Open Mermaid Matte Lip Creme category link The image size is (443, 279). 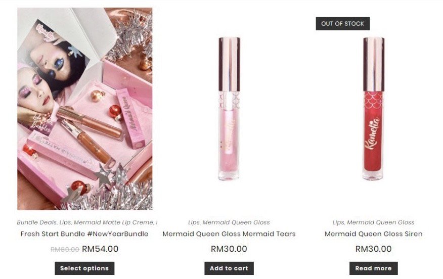pyautogui.click(x=114, y=222)
